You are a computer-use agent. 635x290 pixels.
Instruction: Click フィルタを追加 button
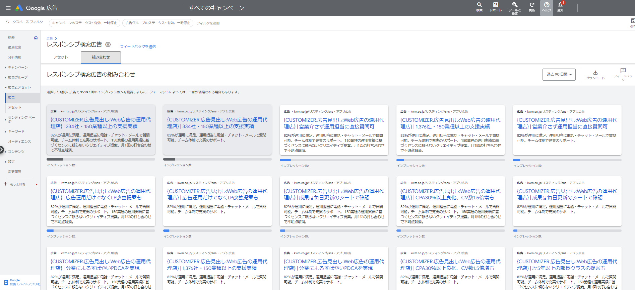pos(208,23)
